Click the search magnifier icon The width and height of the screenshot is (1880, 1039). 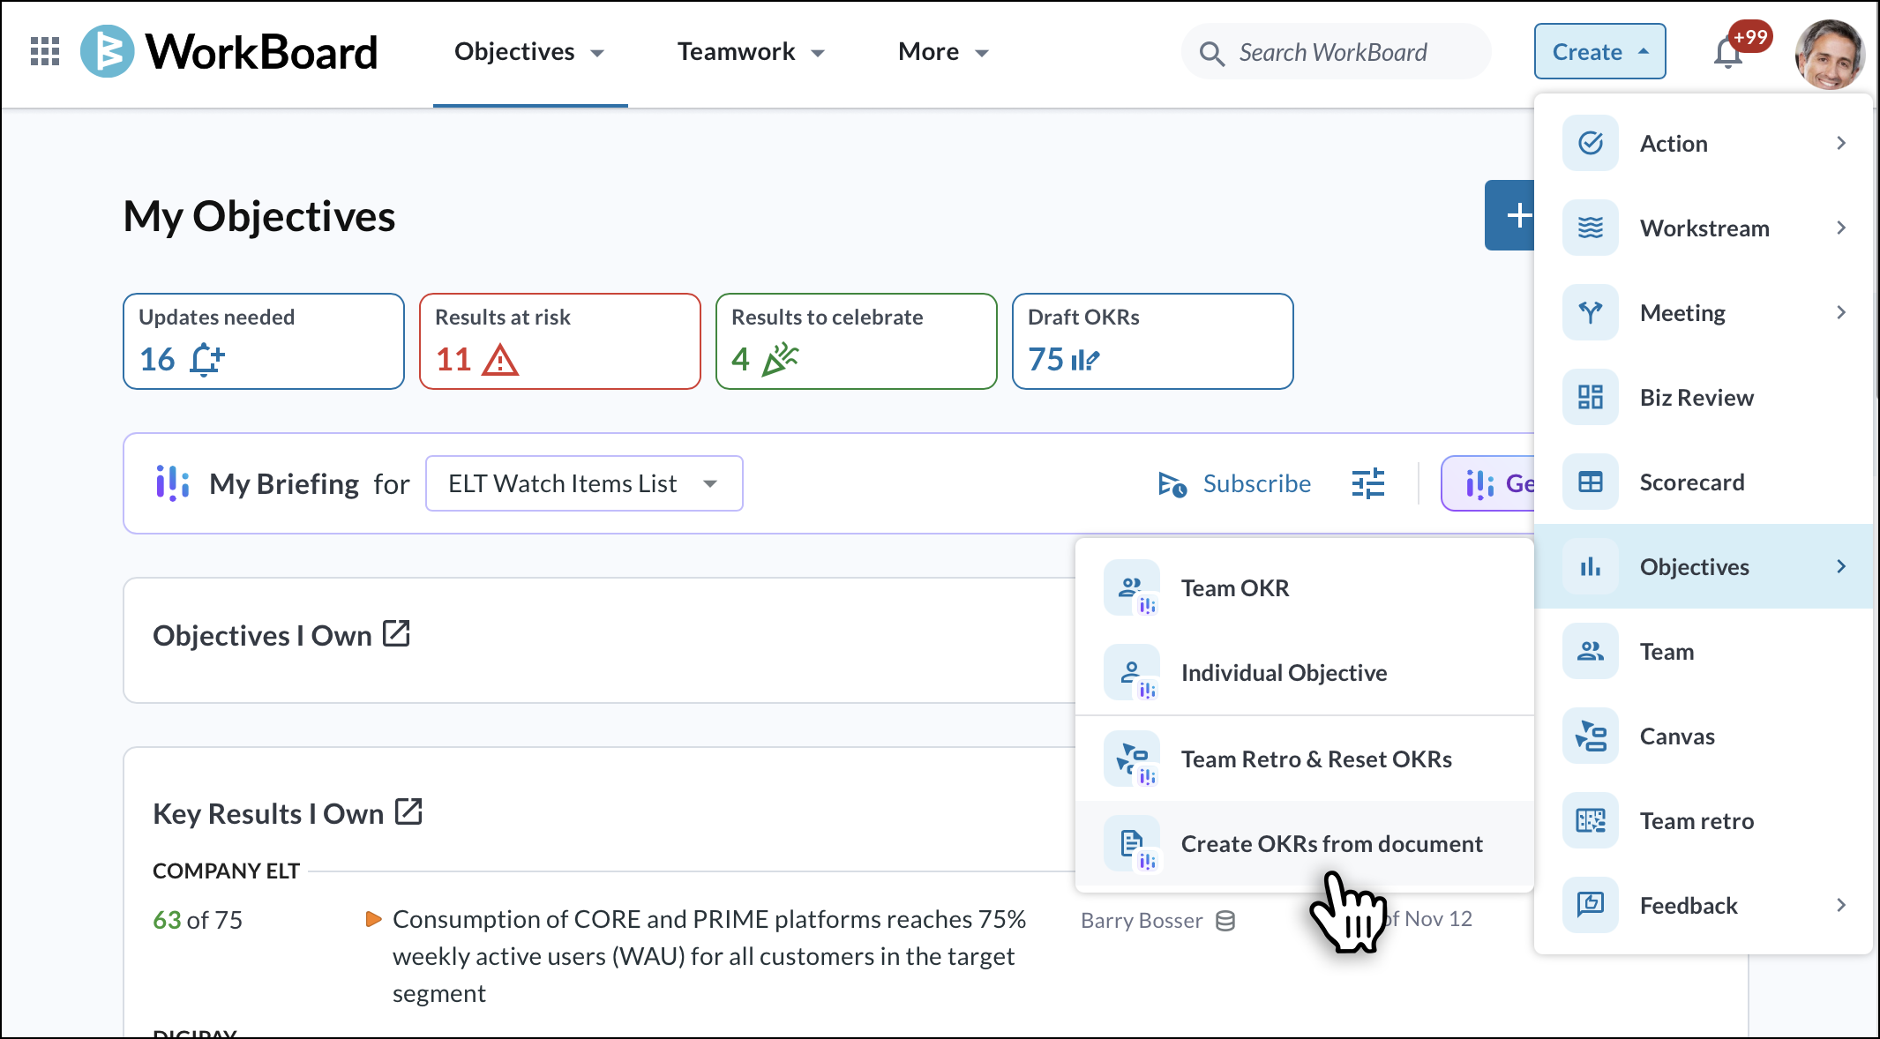click(x=1212, y=54)
